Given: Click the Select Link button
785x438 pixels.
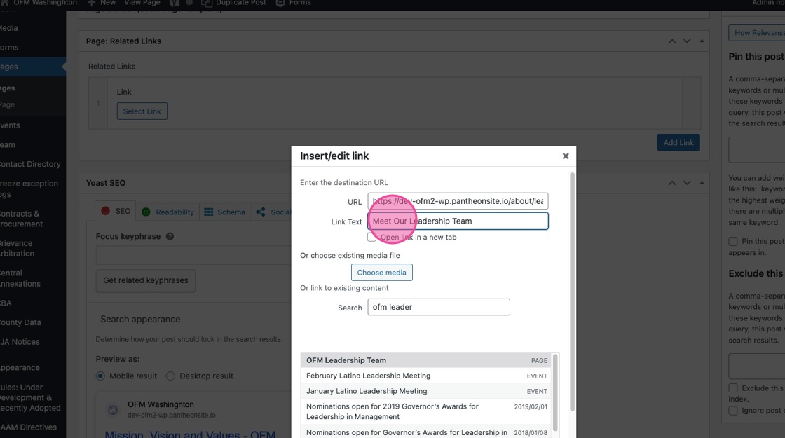Looking at the screenshot, I should 142,111.
